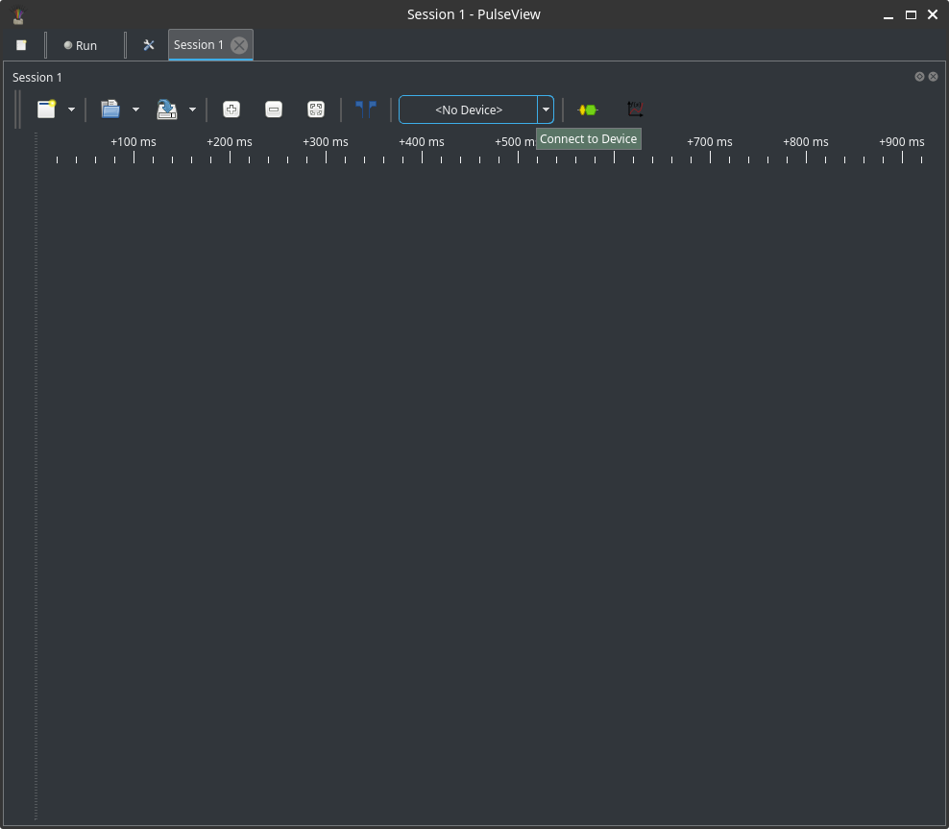Screen dimensions: 949x829
Task: Add a math channel
Action: [x=634, y=110]
